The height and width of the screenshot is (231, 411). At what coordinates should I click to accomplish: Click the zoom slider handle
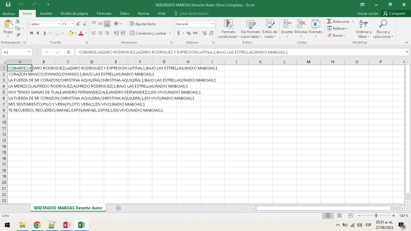click(376, 216)
